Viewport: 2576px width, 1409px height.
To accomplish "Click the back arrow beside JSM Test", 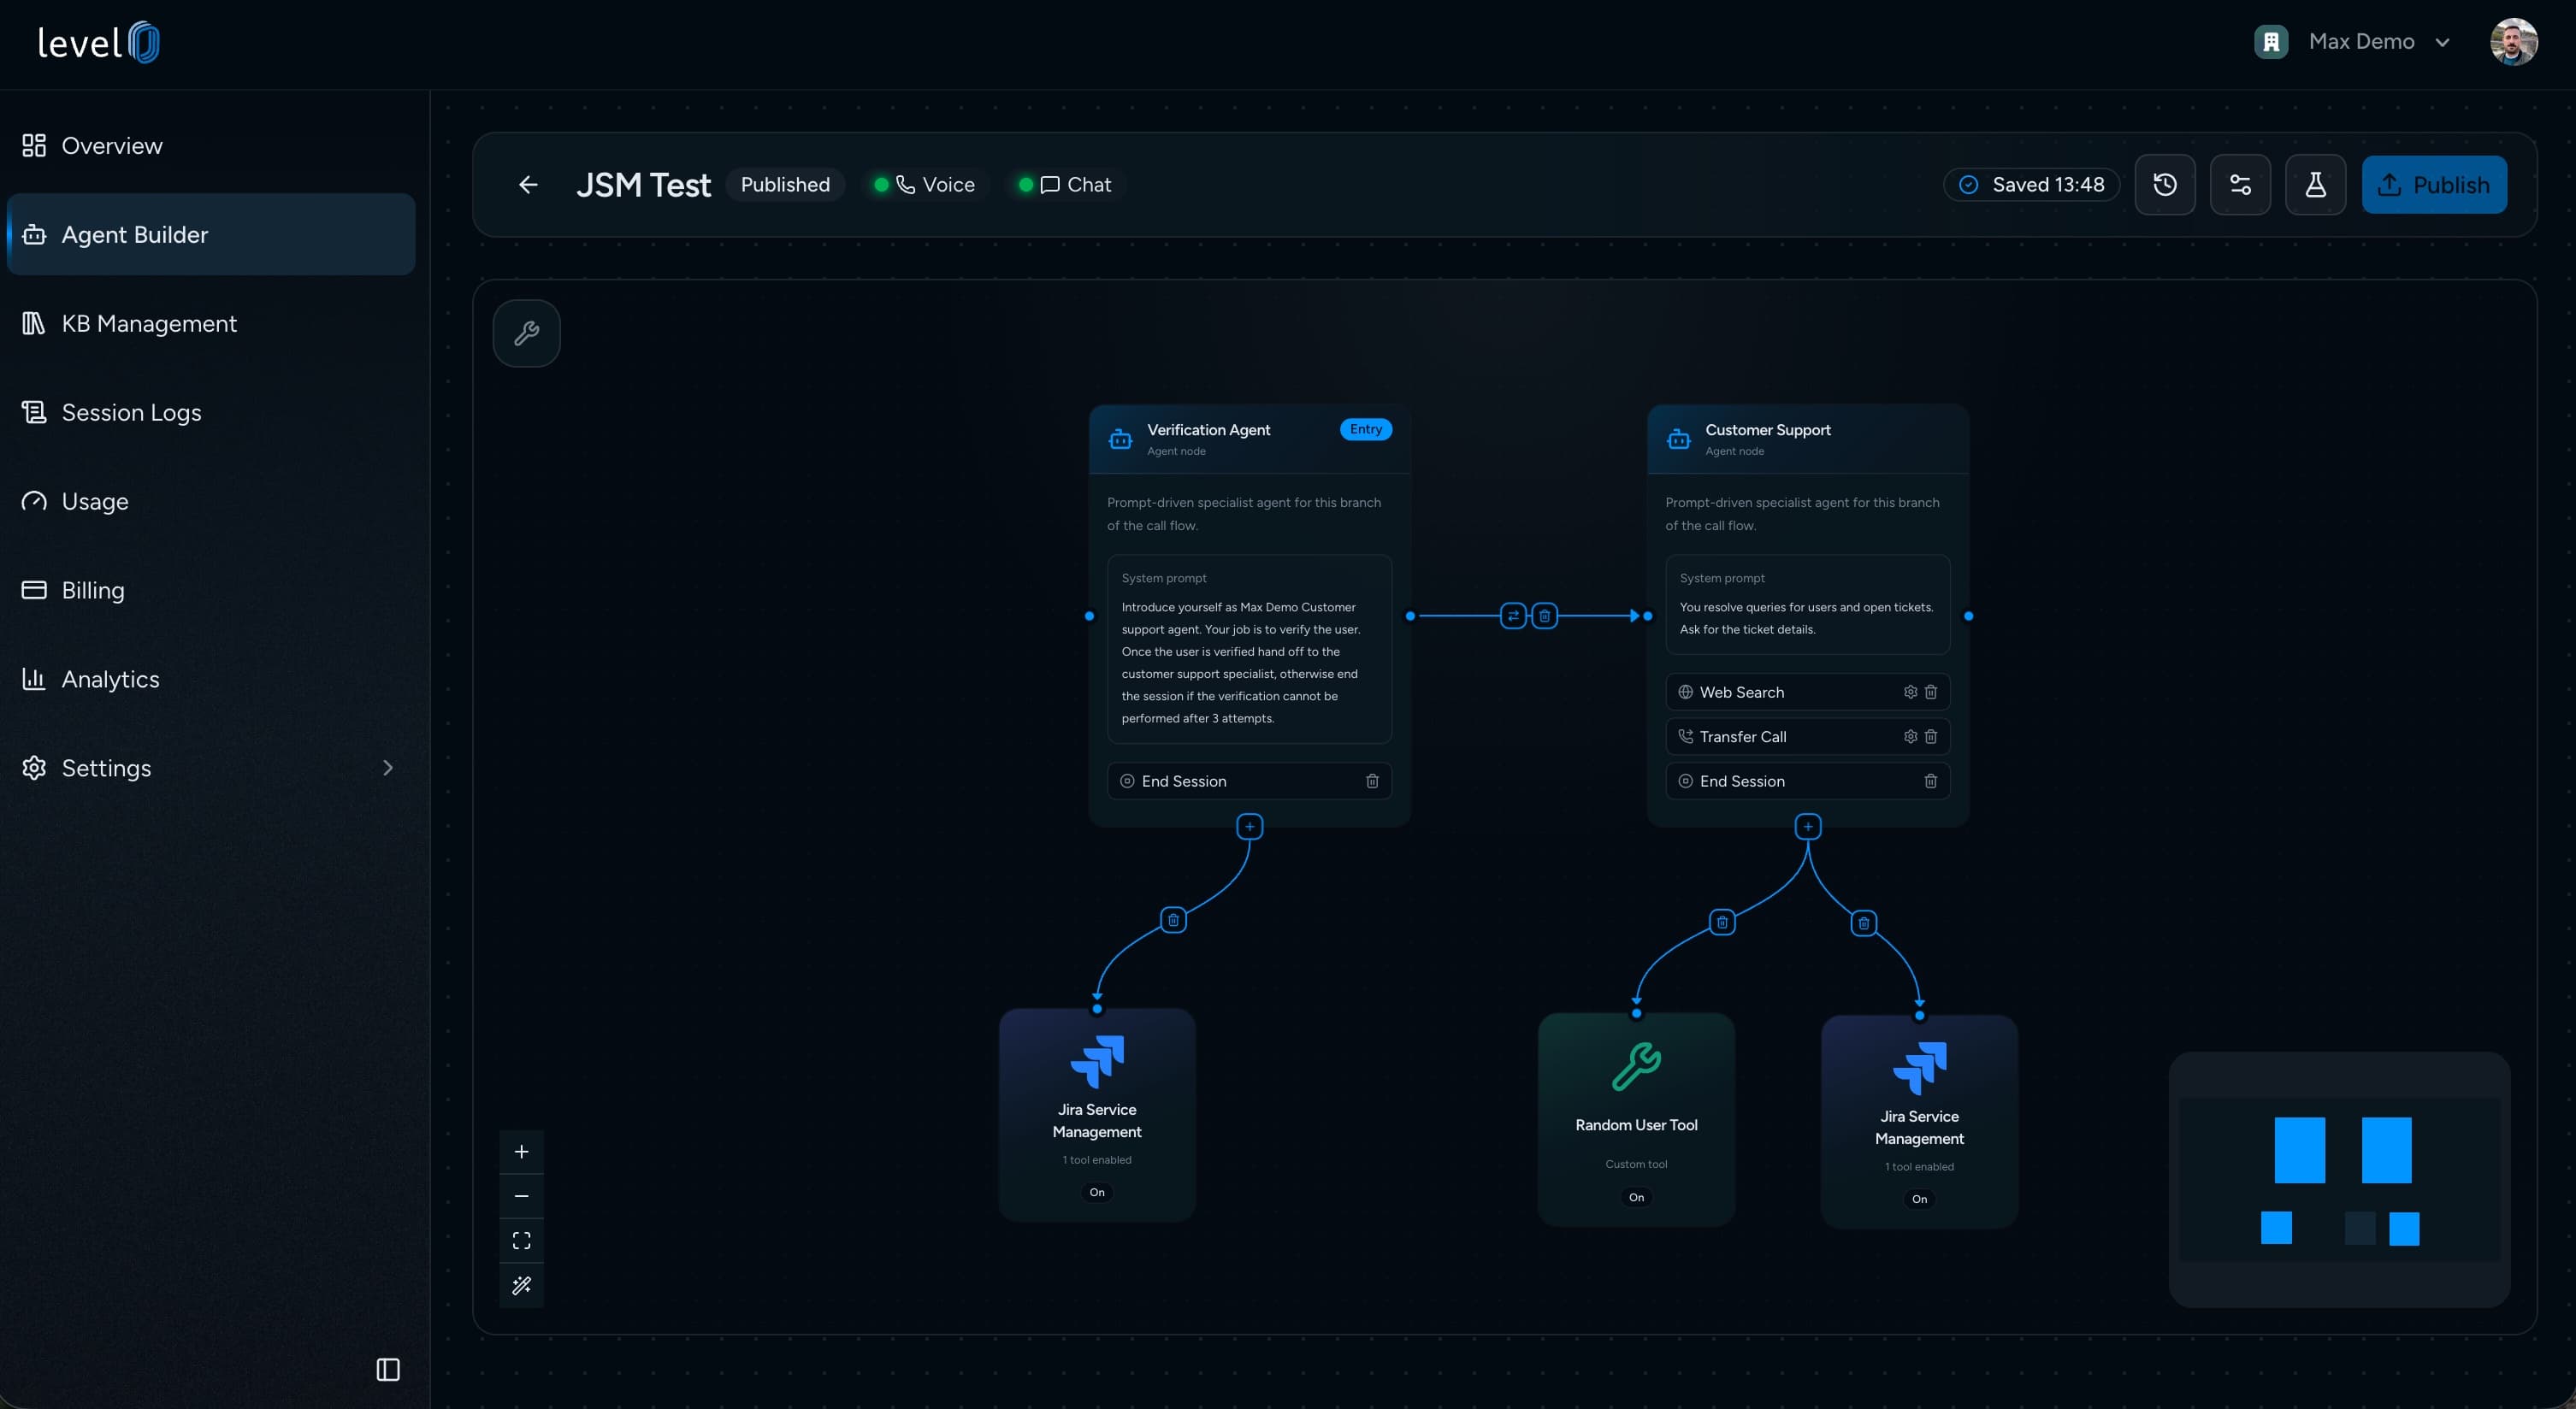I will tap(528, 185).
